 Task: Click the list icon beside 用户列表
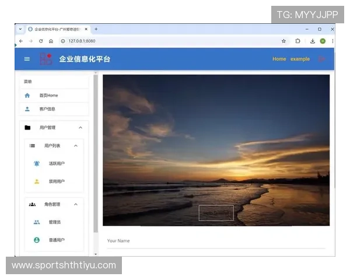32,146
